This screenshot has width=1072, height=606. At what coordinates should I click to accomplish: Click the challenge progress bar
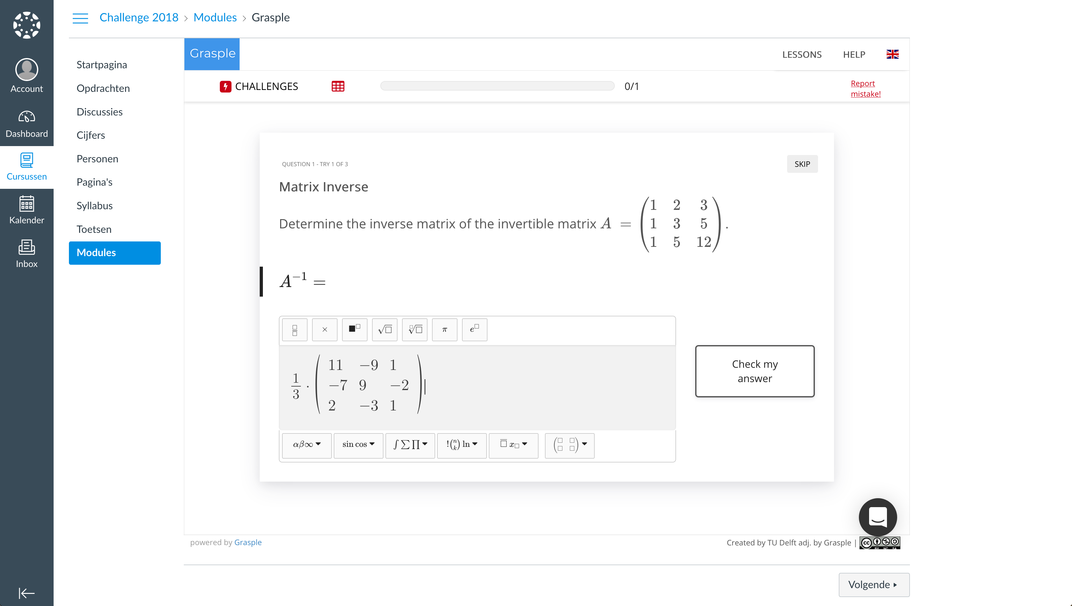click(497, 86)
